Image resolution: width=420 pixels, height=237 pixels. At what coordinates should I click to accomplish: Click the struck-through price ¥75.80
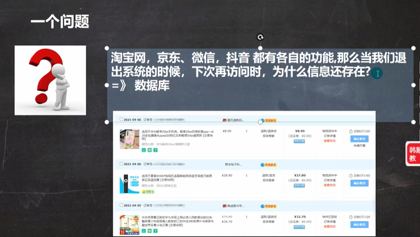[227, 217]
